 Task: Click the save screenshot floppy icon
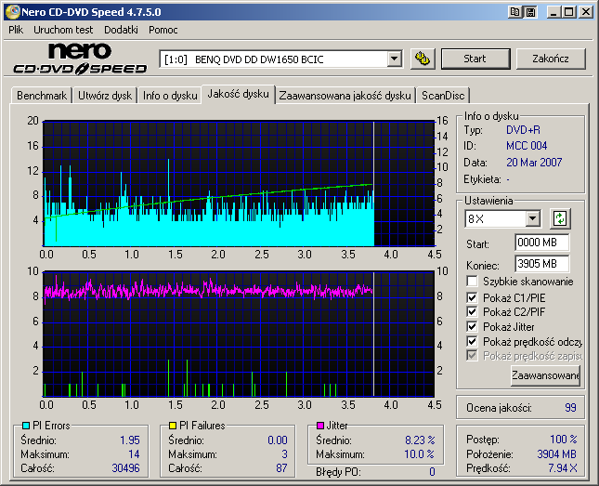[x=530, y=12]
